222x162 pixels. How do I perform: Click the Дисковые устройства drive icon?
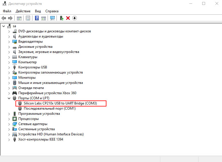pyautogui.click(x=15, y=47)
